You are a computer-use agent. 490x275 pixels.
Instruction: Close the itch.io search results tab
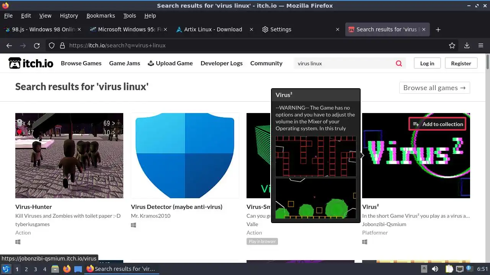(x=424, y=29)
